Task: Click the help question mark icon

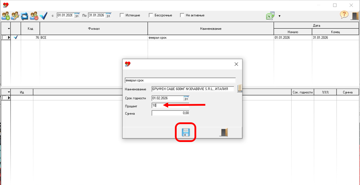Action: pyautogui.click(x=344, y=15)
